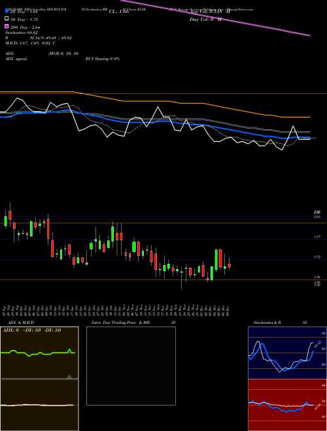Click the first green candlestick at chart start
Screen dimensions: 327x431
point(5,221)
